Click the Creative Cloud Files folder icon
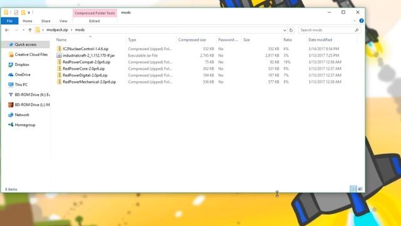Viewport: 401px width, 226px height. [x=11, y=55]
